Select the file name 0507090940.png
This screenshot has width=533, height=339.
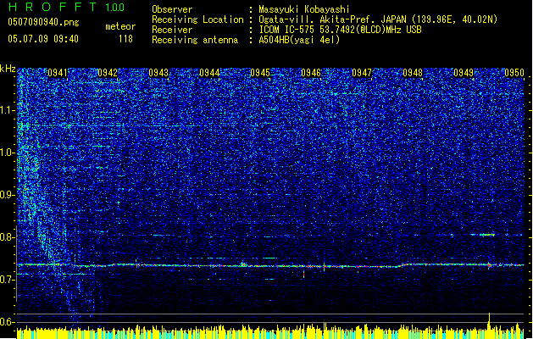(43, 23)
